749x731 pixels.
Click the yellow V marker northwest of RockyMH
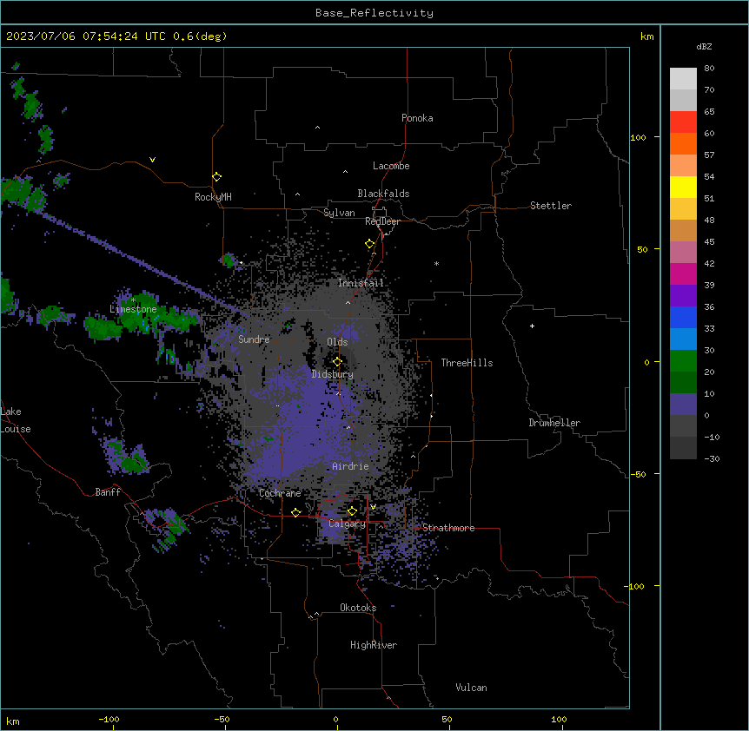pyautogui.click(x=152, y=160)
